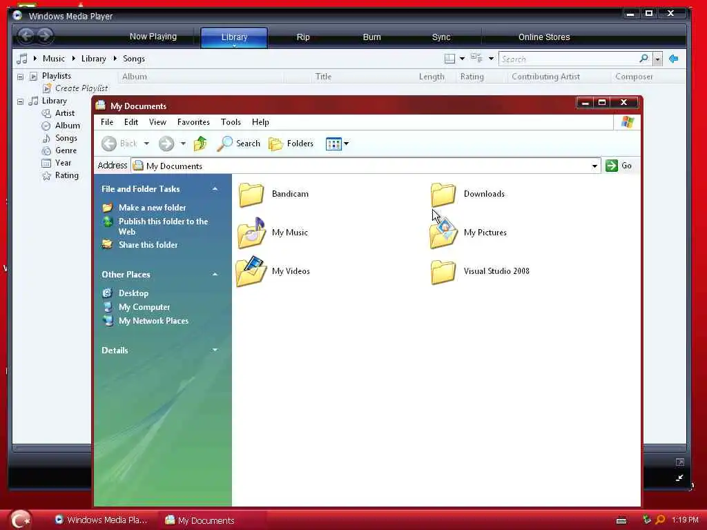Open the Address bar dropdown

(594, 166)
